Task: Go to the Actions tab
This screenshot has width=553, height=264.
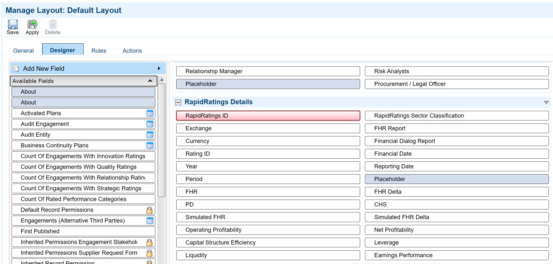Action: tap(132, 51)
